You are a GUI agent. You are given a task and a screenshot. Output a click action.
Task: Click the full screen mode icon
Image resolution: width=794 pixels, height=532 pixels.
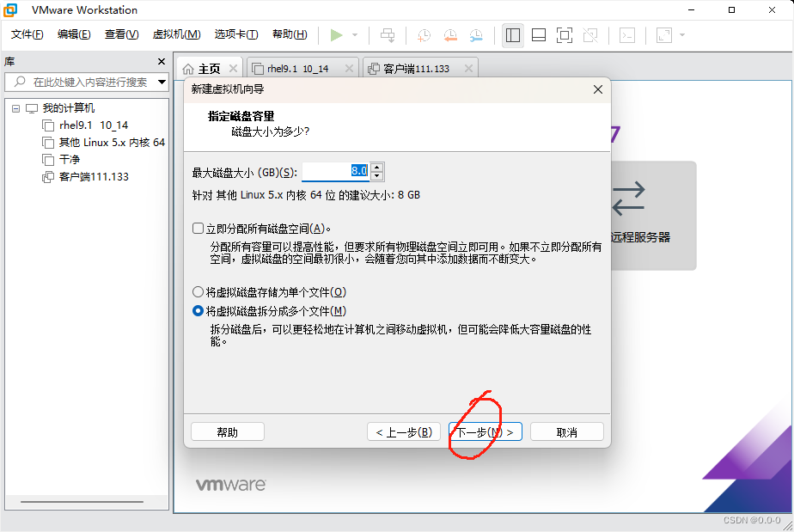point(564,35)
